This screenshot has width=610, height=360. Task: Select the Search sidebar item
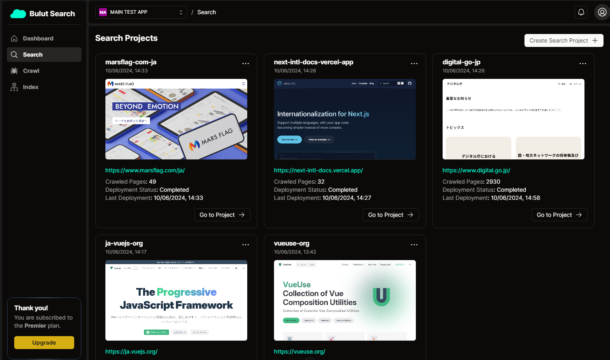click(44, 55)
